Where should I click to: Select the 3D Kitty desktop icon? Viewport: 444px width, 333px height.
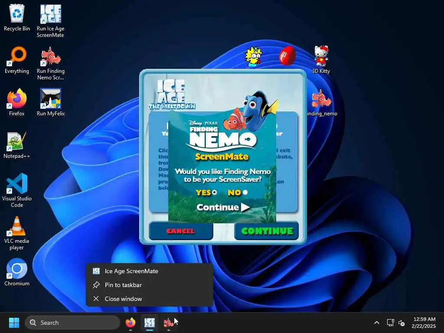[321, 59]
